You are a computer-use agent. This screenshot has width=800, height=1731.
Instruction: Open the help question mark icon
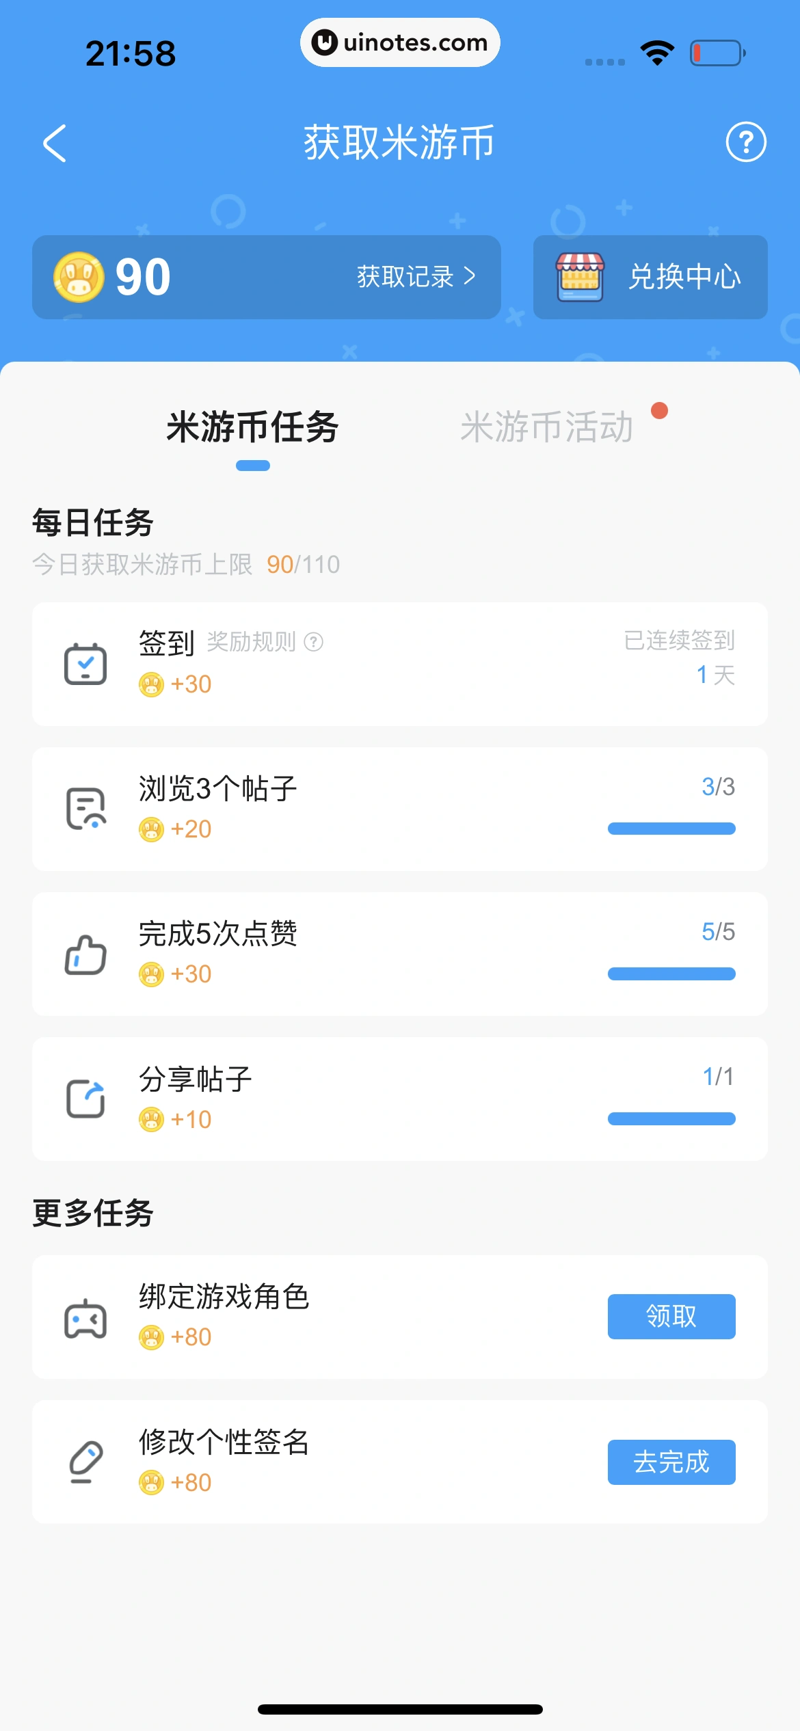(745, 142)
